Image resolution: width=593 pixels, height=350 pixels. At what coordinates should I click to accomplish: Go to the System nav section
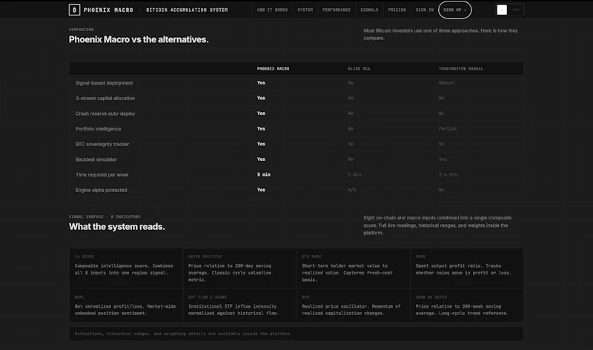coord(305,10)
